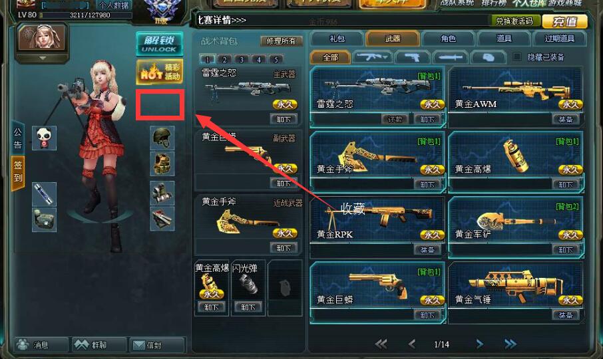603x359 pixels.
Task: Click the panda pet equipment slot icon
Action: click(44, 138)
